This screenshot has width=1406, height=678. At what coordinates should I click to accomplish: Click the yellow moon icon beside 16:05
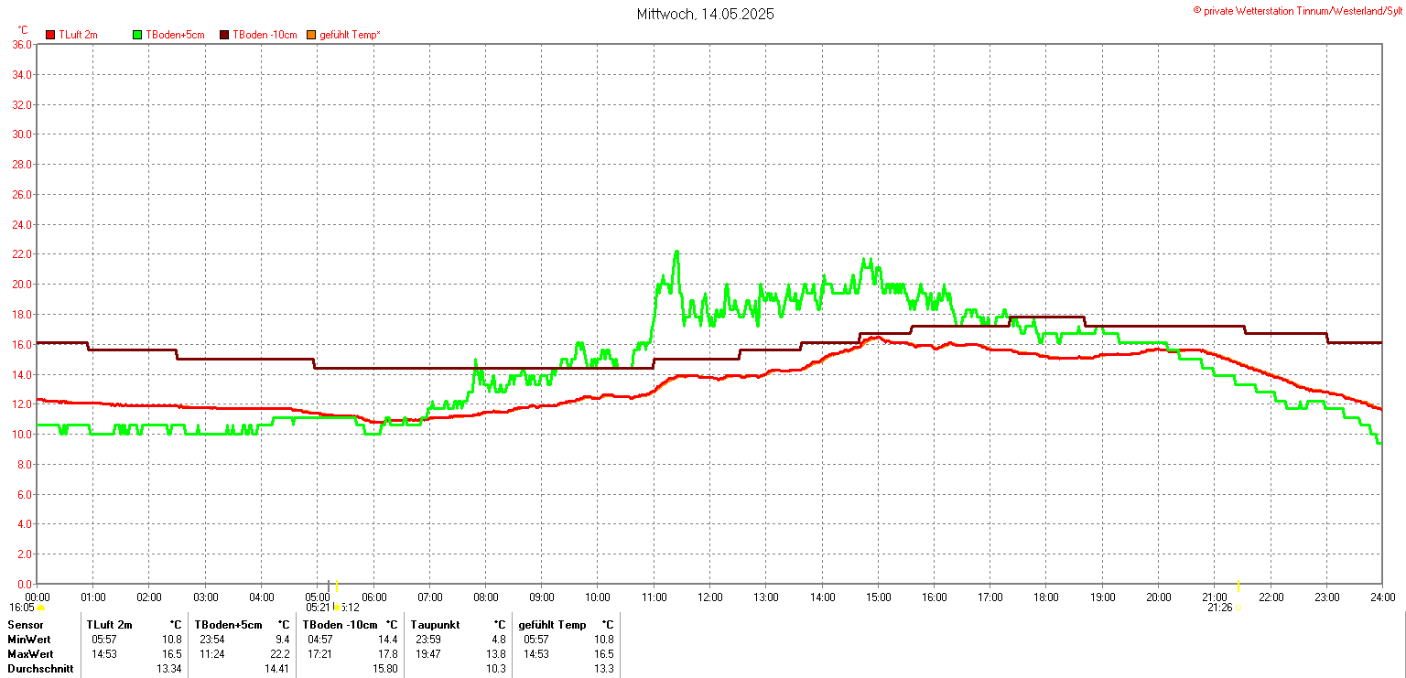[40, 608]
